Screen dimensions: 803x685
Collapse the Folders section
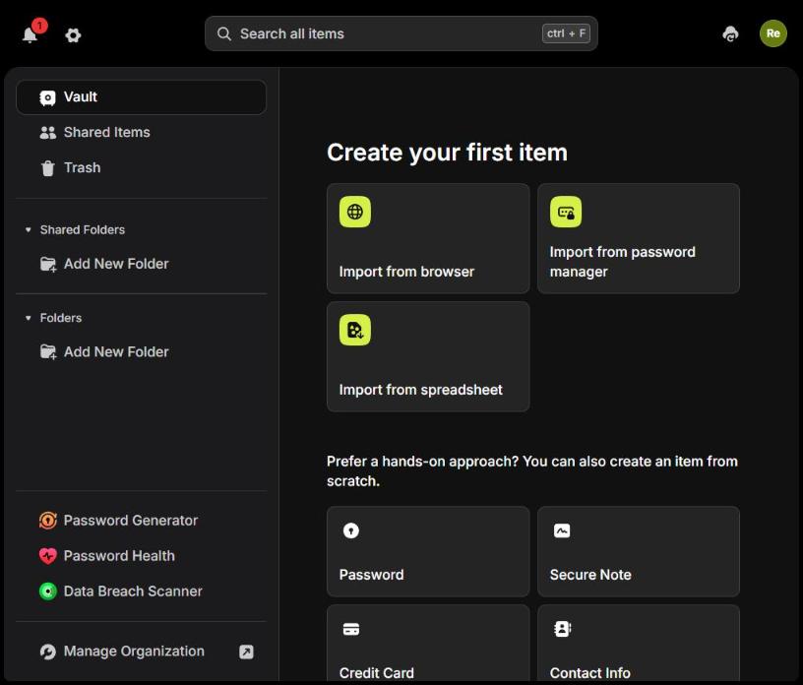(29, 318)
